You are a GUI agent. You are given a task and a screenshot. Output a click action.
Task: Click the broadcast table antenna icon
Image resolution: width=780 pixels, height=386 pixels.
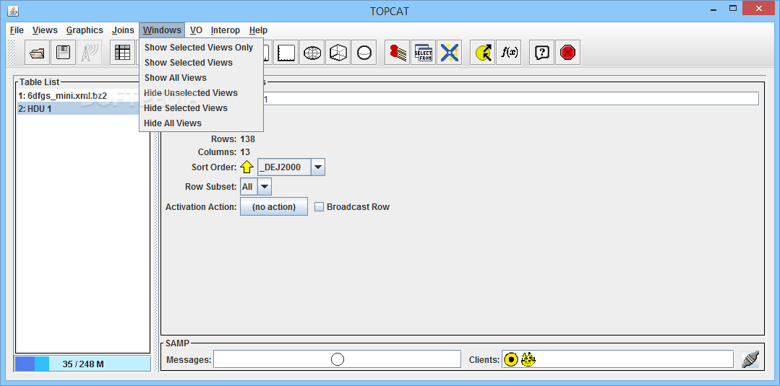89,52
